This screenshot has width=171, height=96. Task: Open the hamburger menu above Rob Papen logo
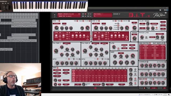166,13
